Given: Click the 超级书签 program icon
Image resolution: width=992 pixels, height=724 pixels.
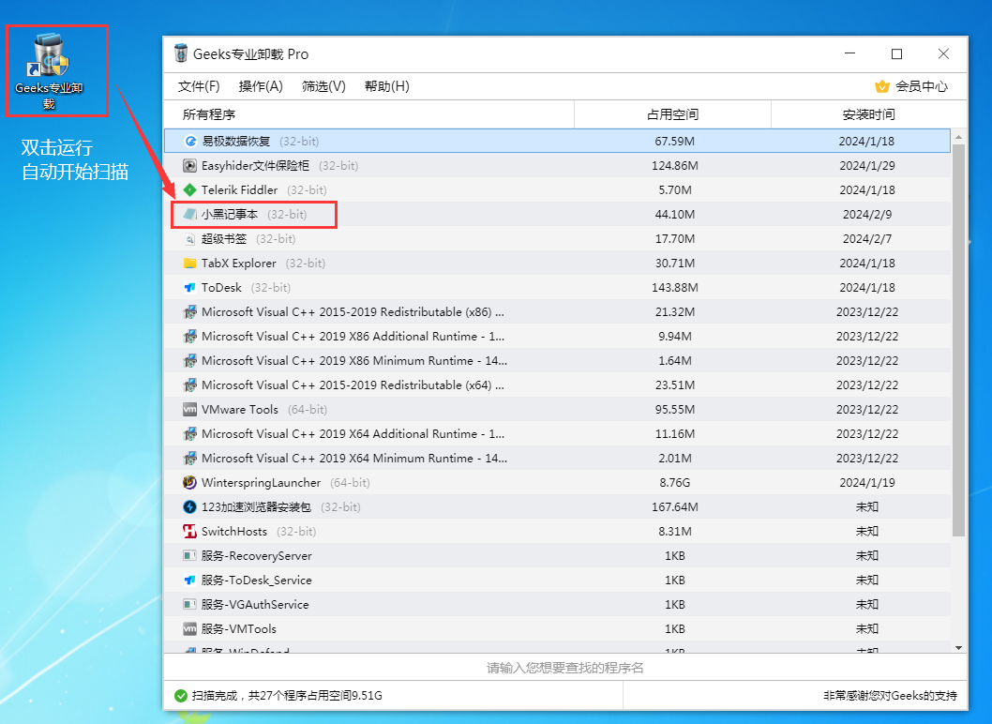Looking at the screenshot, I should click(189, 239).
